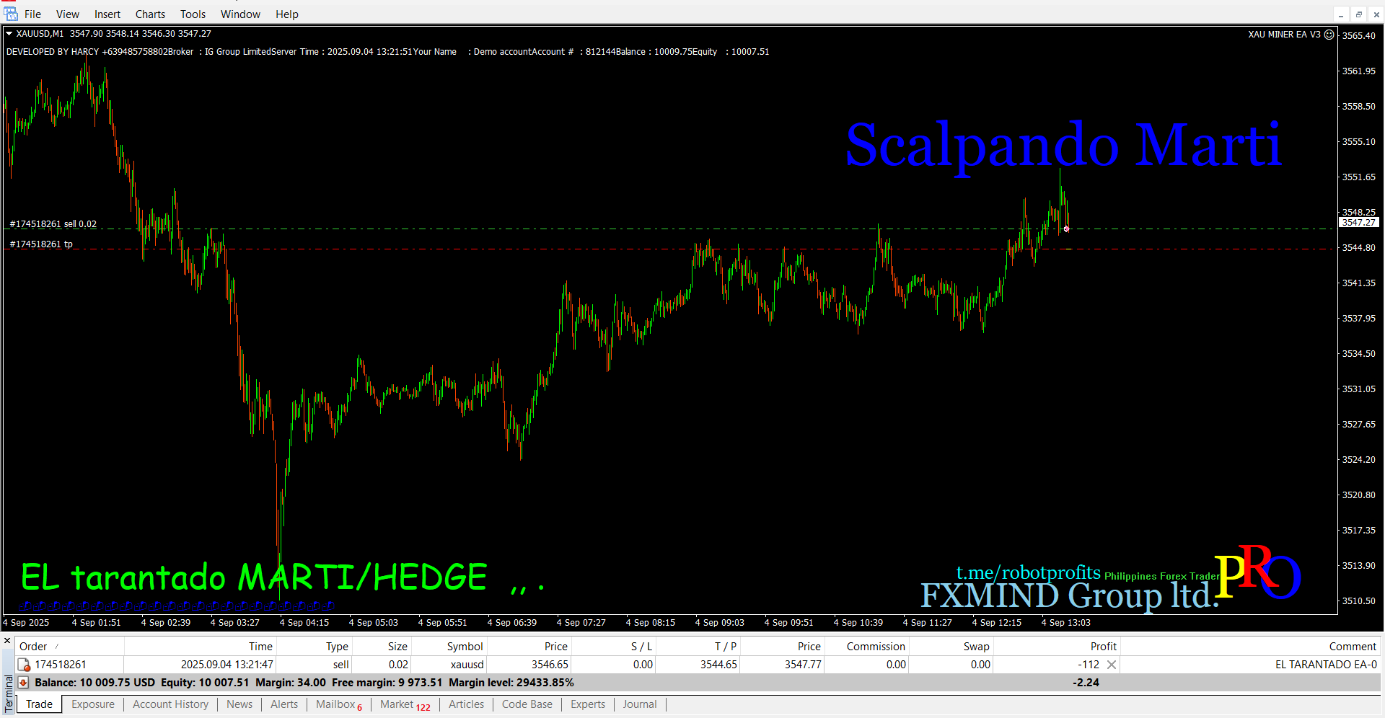This screenshot has width=1385, height=718.
Task: Go to the Alerts tab
Action: coord(284,704)
